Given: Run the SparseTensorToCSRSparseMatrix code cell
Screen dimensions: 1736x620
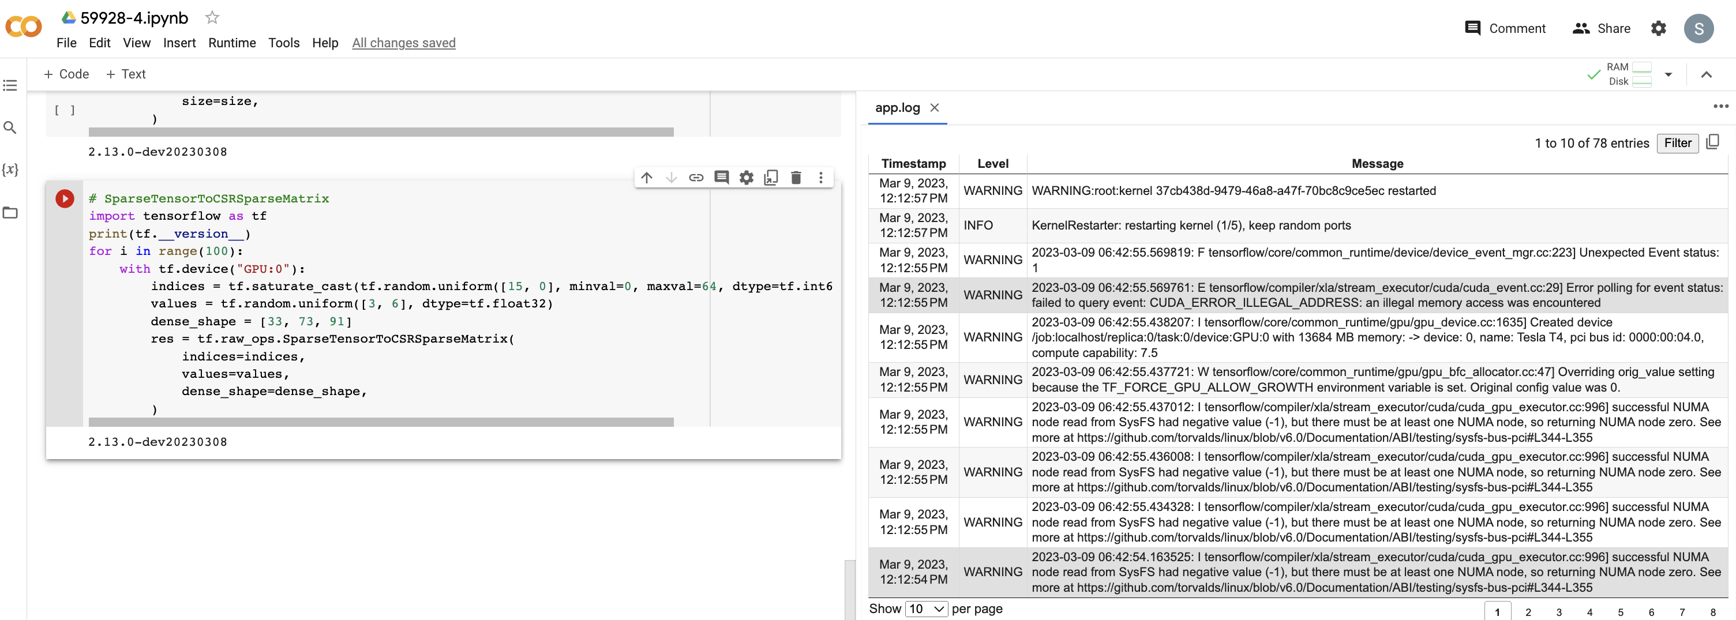Looking at the screenshot, I should (65, 197).
